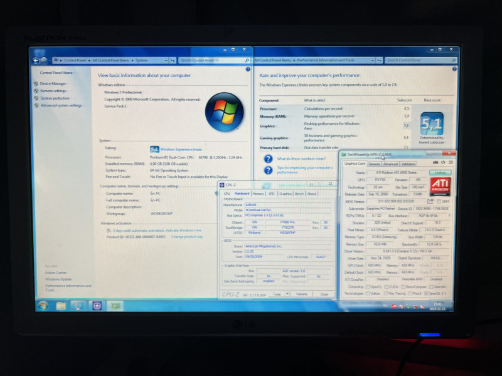Open the 'What do these numbers mean?' link
502x376 pixels.
[301, 159]
